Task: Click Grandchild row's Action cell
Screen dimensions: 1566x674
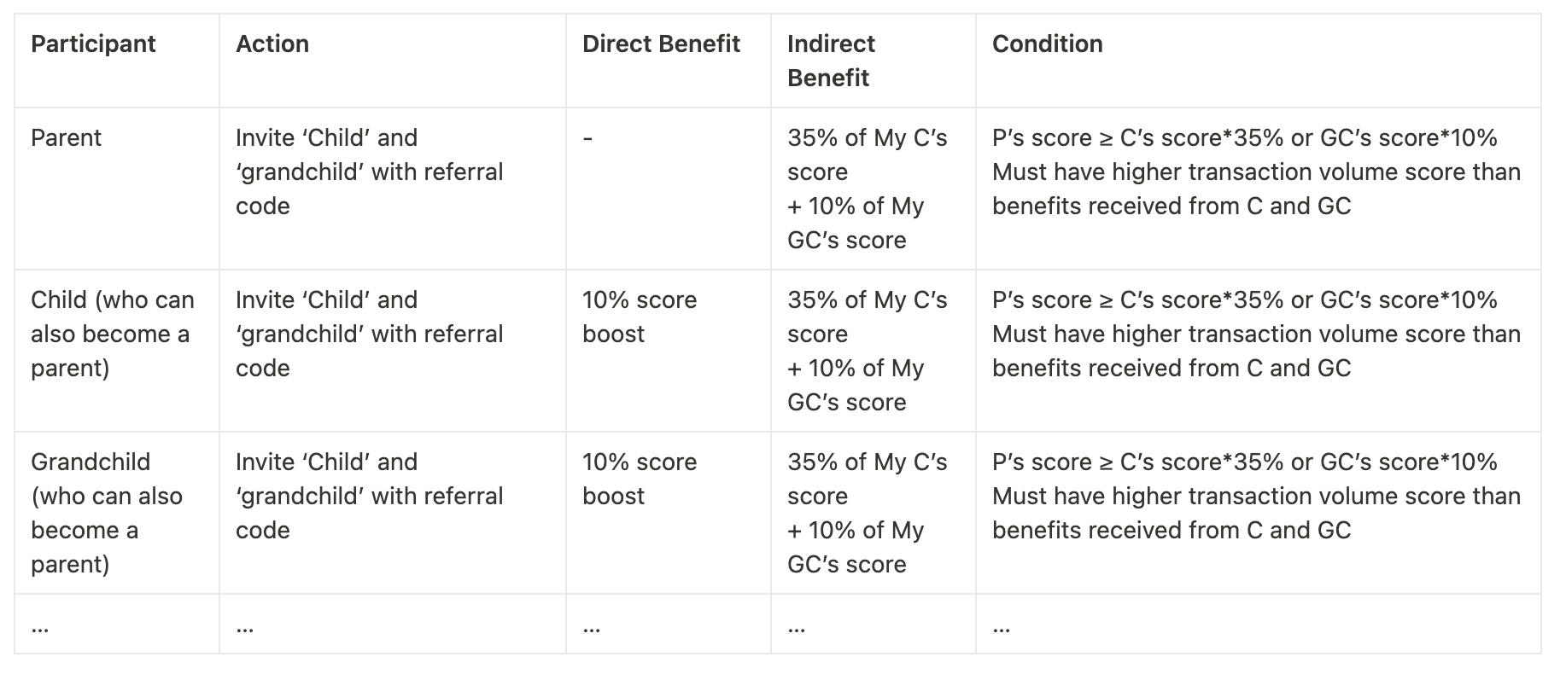Action: (x=369, y=496)
